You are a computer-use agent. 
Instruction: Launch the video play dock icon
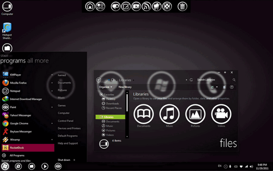136,7
